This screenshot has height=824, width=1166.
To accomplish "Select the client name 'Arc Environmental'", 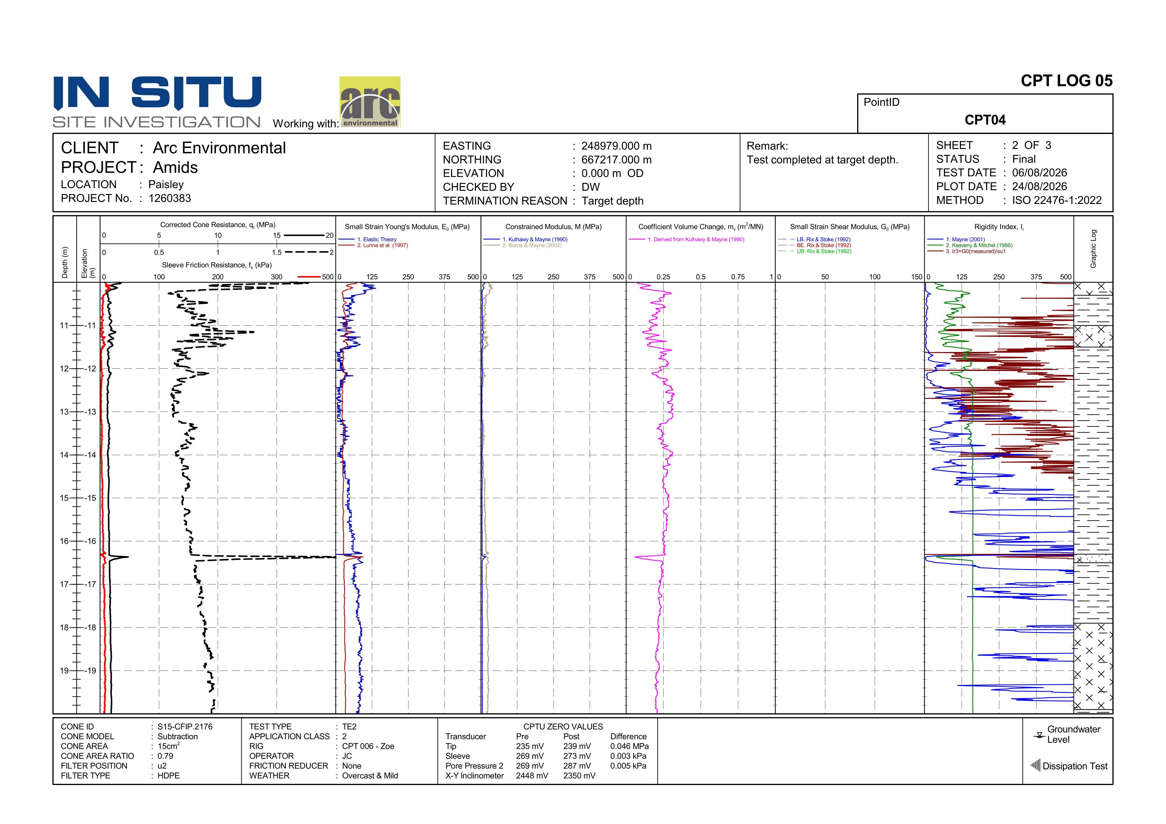I will 219,148.
